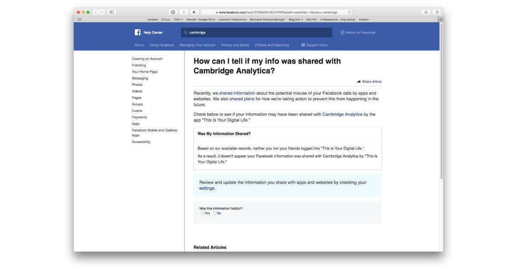Click the Return to Facebook link
The width and height of the screenshot is (517, 271).
click(358, 32)
